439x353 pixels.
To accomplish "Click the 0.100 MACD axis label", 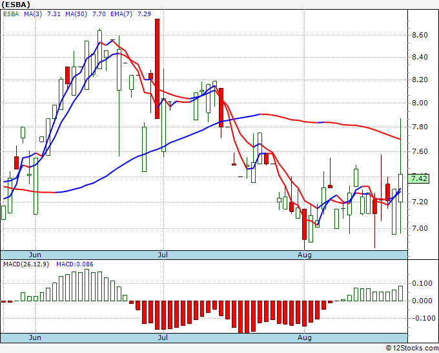I will click(422, 283).
